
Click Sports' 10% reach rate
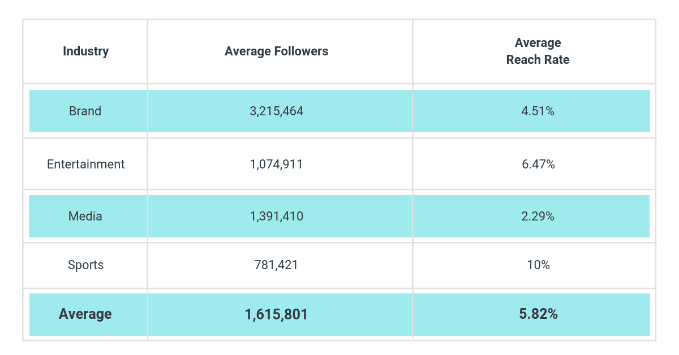538,265
